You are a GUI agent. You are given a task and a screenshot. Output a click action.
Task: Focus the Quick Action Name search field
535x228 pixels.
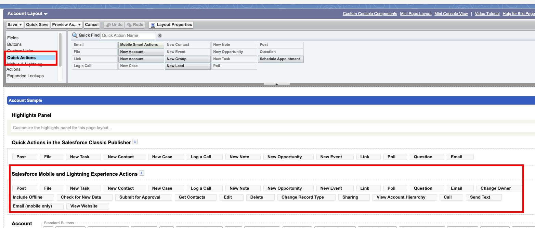pos(128,36)
